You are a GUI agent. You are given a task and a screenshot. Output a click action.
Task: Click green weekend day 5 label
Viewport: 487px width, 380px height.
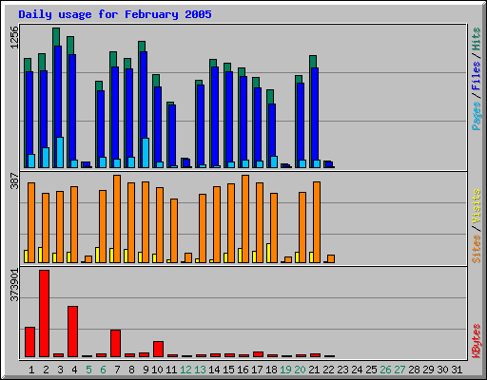pyautogui.click(x=88, y=370)
